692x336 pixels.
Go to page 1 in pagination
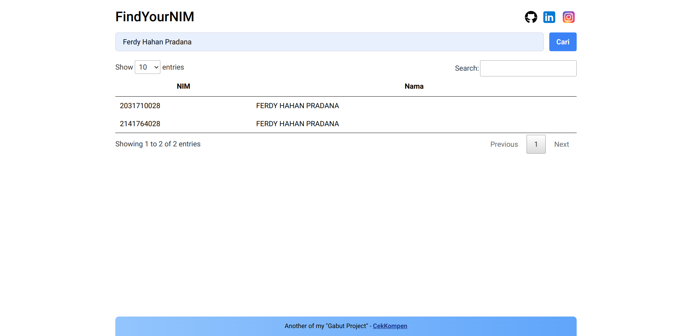tap(536, 144)
